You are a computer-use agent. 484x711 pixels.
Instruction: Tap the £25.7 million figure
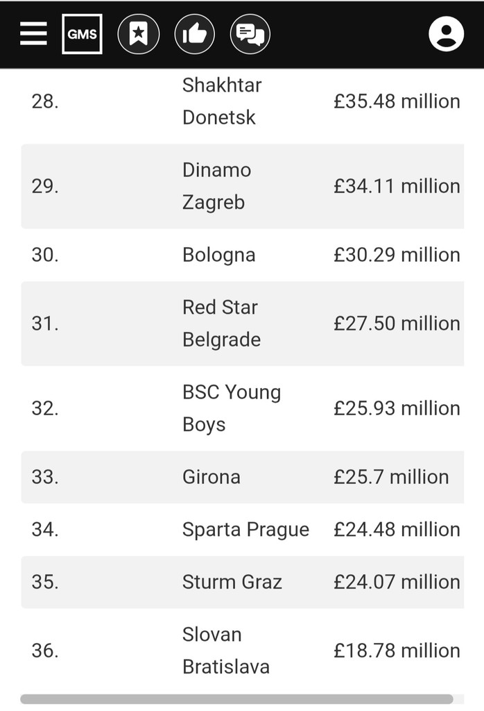pyautogui.click(x=391, y=477)
